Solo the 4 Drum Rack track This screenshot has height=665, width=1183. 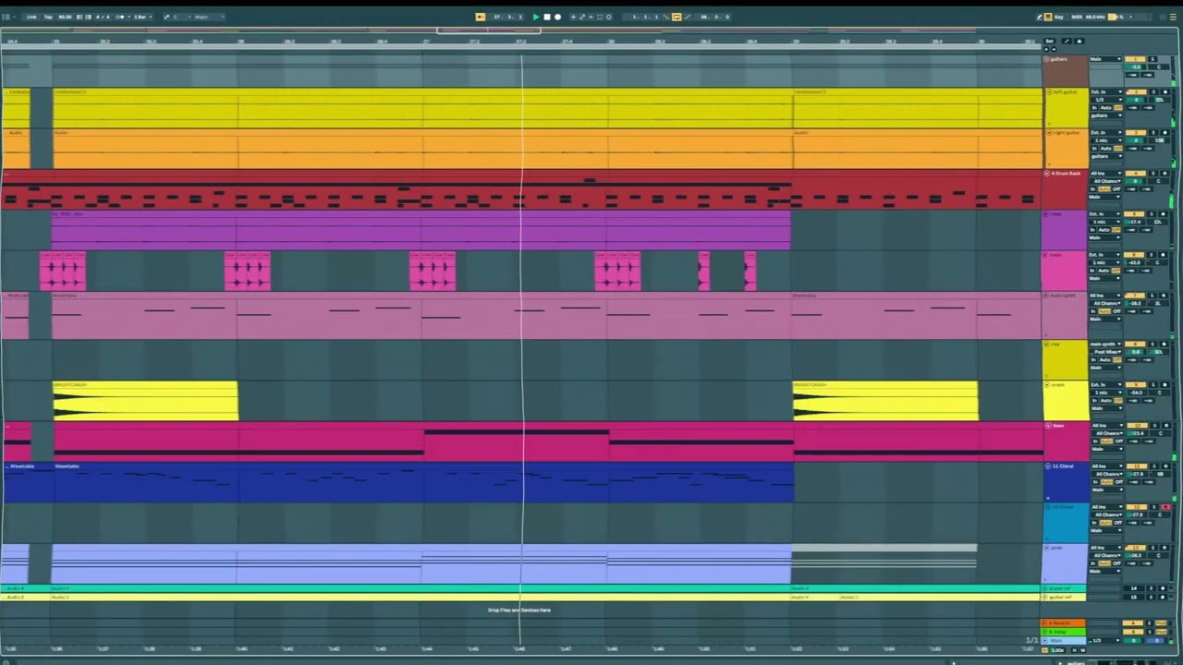(x=1153, y=174)
